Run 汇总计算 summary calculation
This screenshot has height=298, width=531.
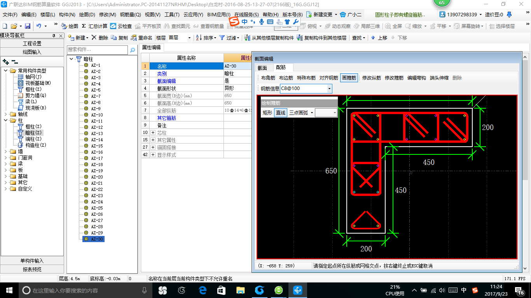[x=94, y=26]
